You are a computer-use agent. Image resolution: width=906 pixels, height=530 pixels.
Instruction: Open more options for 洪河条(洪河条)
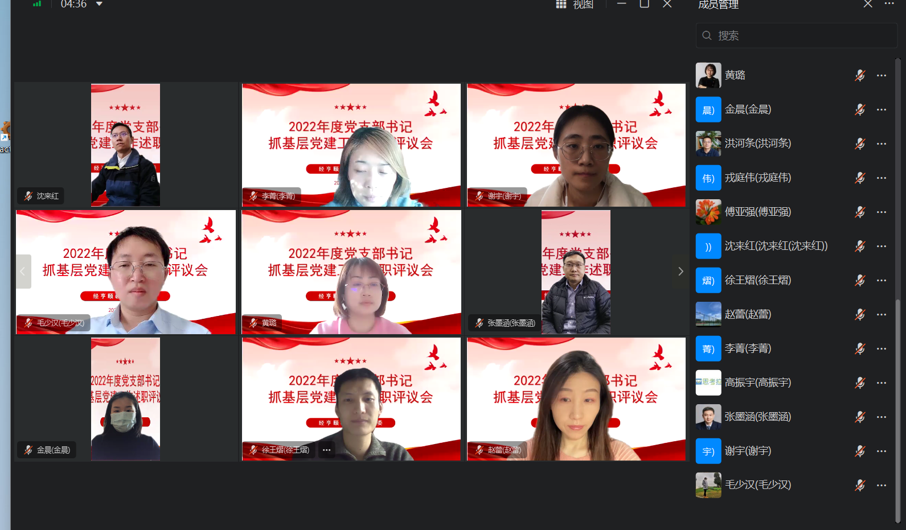[882, 143]
